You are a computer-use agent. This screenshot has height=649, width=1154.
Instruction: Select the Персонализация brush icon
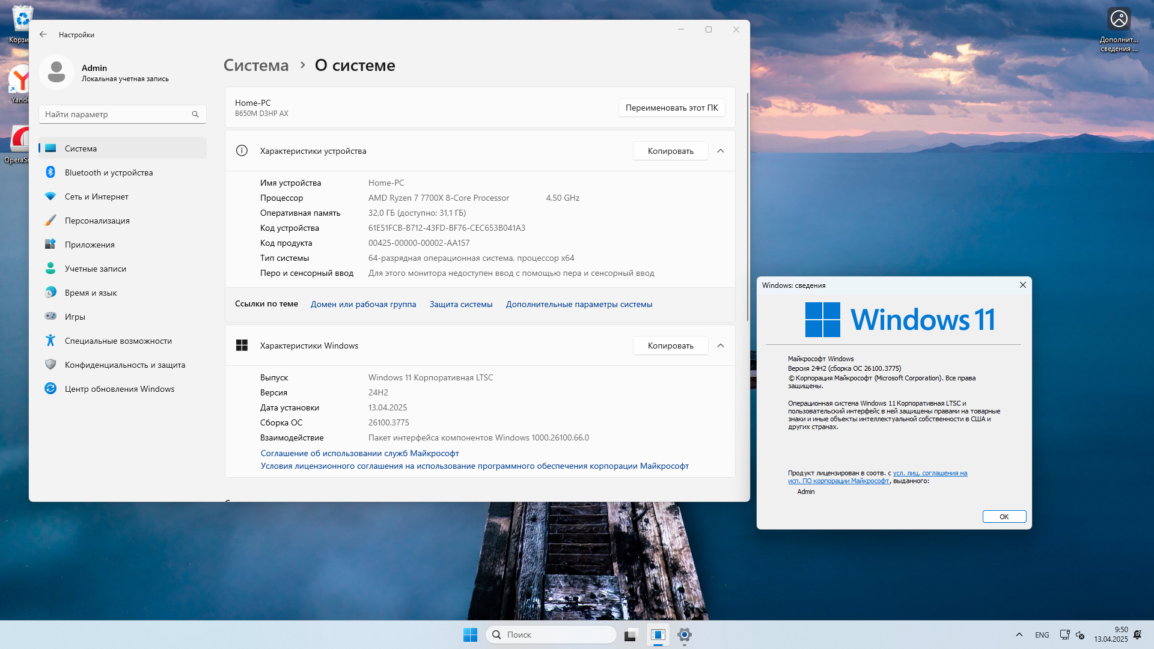coord(50,221)
